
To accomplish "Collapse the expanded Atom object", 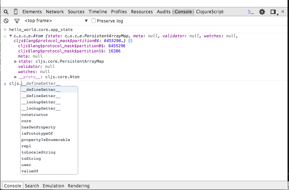I will point(11,36).
